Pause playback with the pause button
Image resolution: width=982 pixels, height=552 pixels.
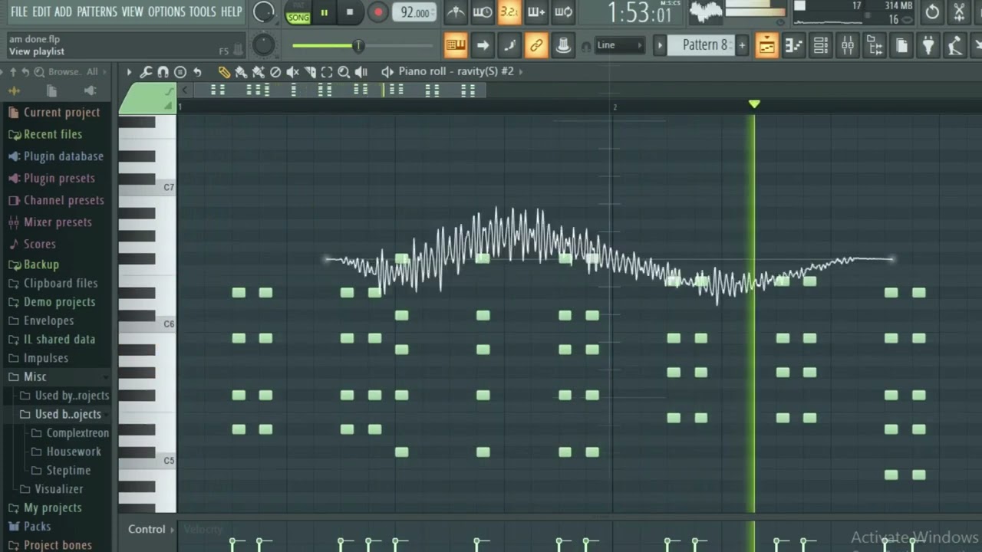325,12
